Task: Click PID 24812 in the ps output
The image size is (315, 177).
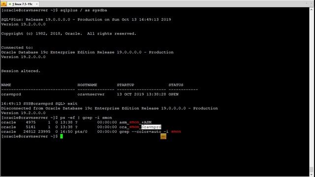Action: pyautogui.click(x=30, y=132)
